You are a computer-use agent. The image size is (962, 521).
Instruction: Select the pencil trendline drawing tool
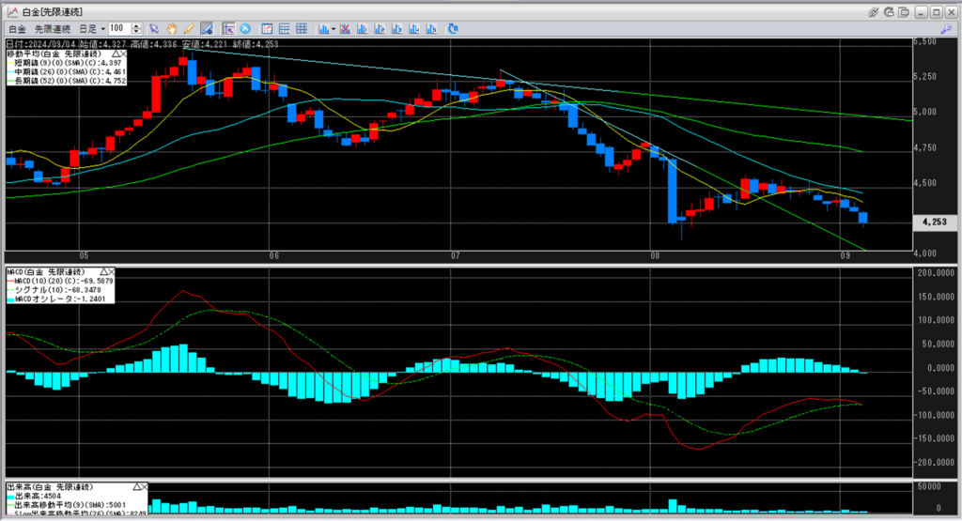(191, 29)
